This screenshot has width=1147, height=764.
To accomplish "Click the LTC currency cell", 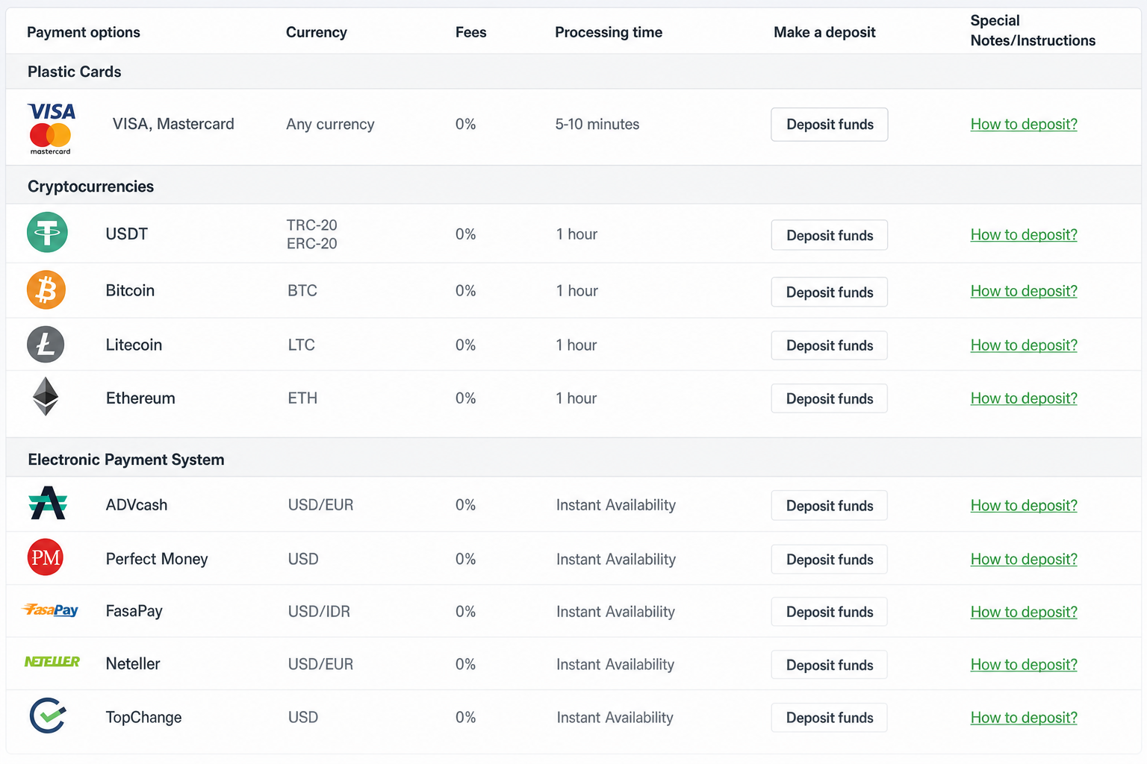I will click(302, 345).
